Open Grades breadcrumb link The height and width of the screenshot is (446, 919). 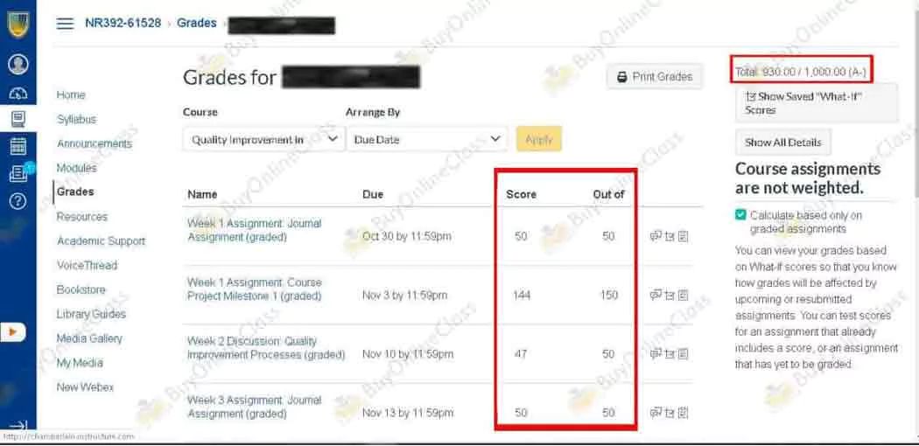click(197, 24)
